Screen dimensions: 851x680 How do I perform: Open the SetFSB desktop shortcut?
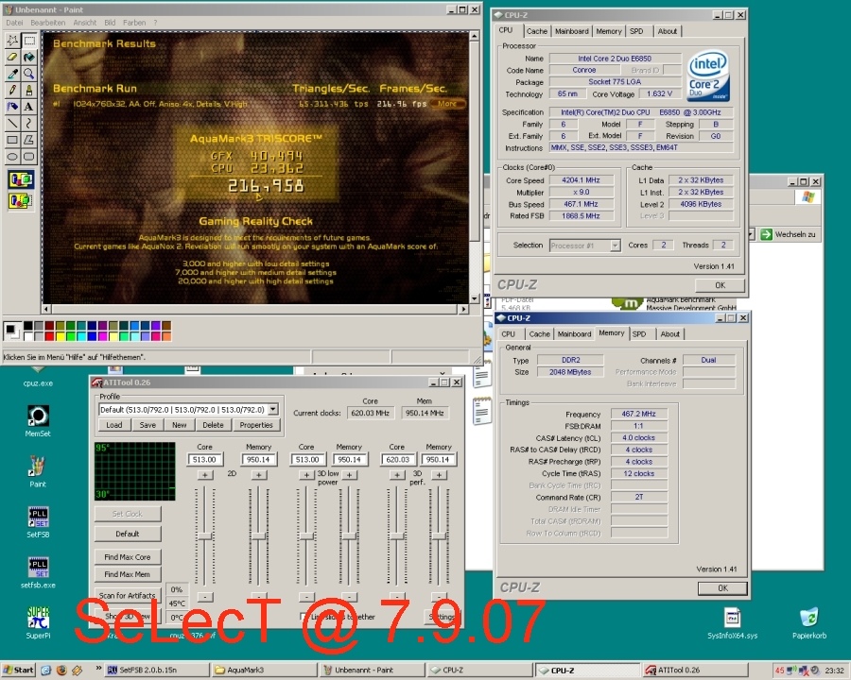pos(38,522)
